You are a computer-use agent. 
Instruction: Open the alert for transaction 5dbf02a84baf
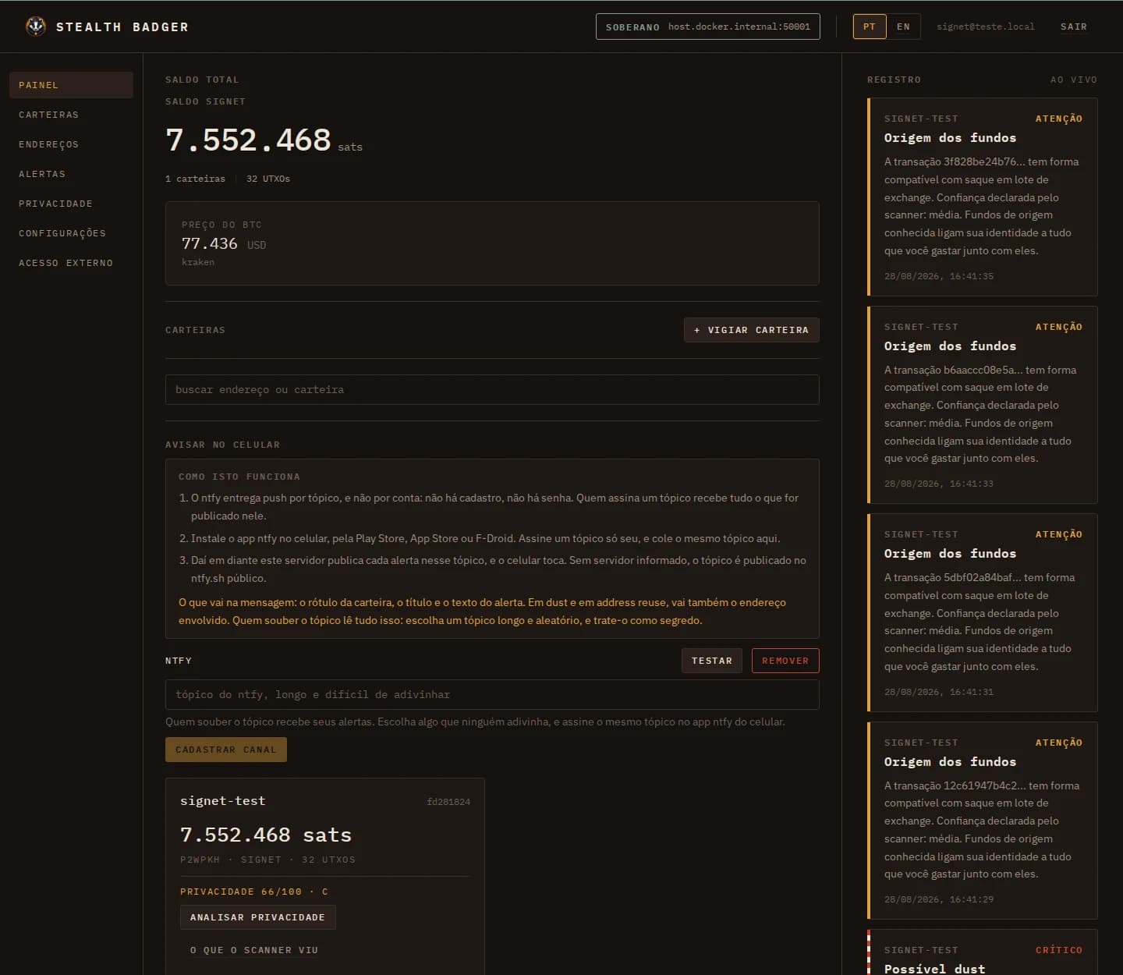click(983, 612)
